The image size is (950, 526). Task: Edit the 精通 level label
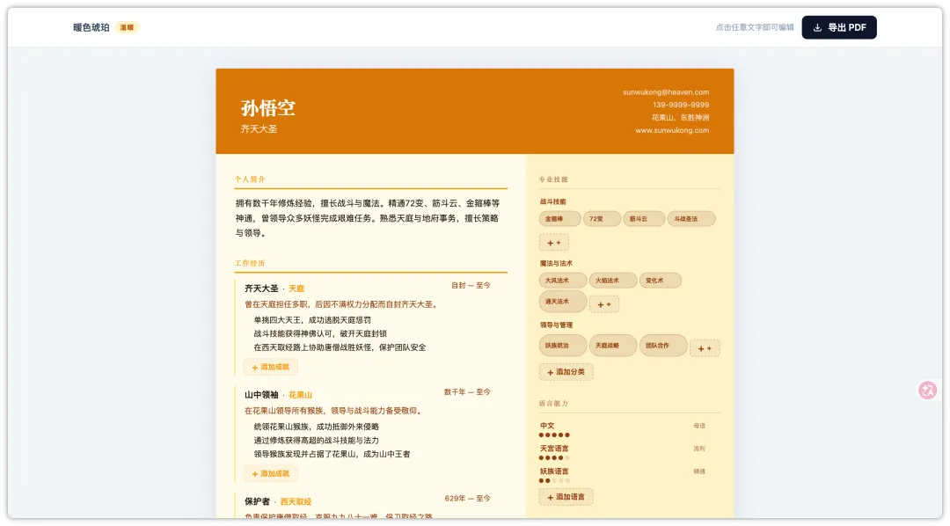point(699,471)
